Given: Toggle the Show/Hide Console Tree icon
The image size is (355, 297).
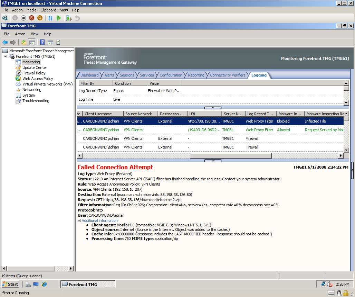Looking at the screenshot, I should [x=32, y=42].
